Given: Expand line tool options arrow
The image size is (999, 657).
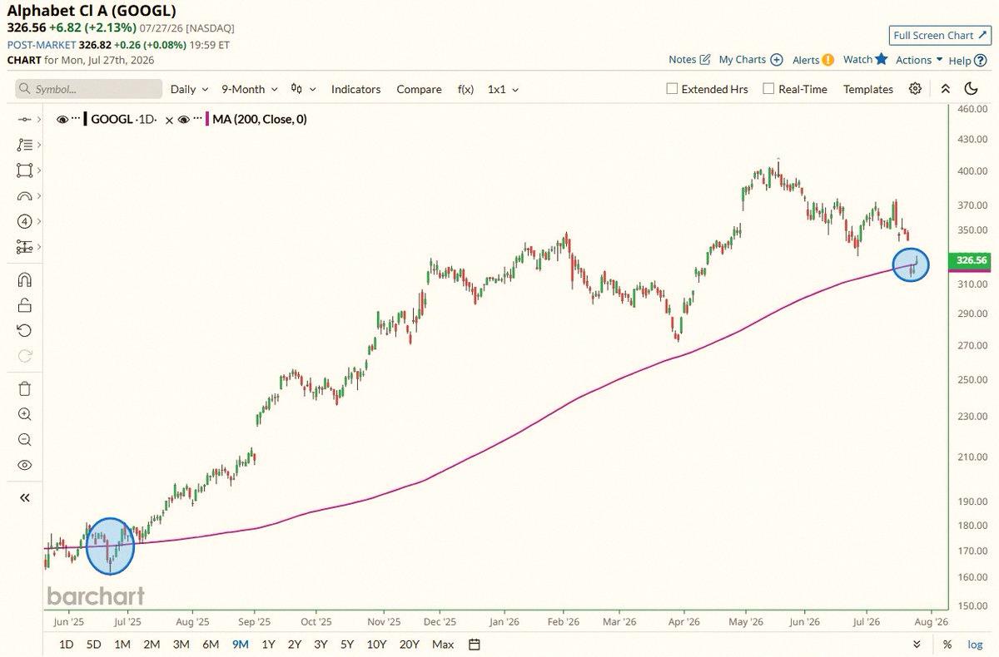Looking at the screenshot, I should coord(38,120).
